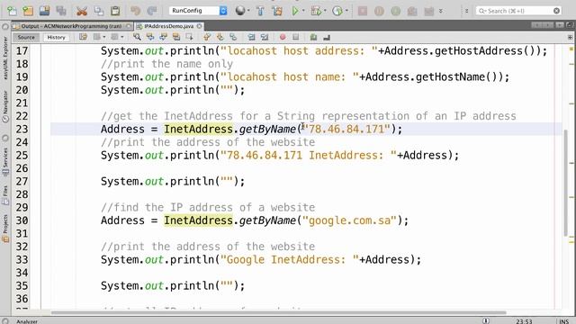Go to Previous Bookmark icon
Screen dimensions: 576x324
pyautogui.click(x=207, y=37)
